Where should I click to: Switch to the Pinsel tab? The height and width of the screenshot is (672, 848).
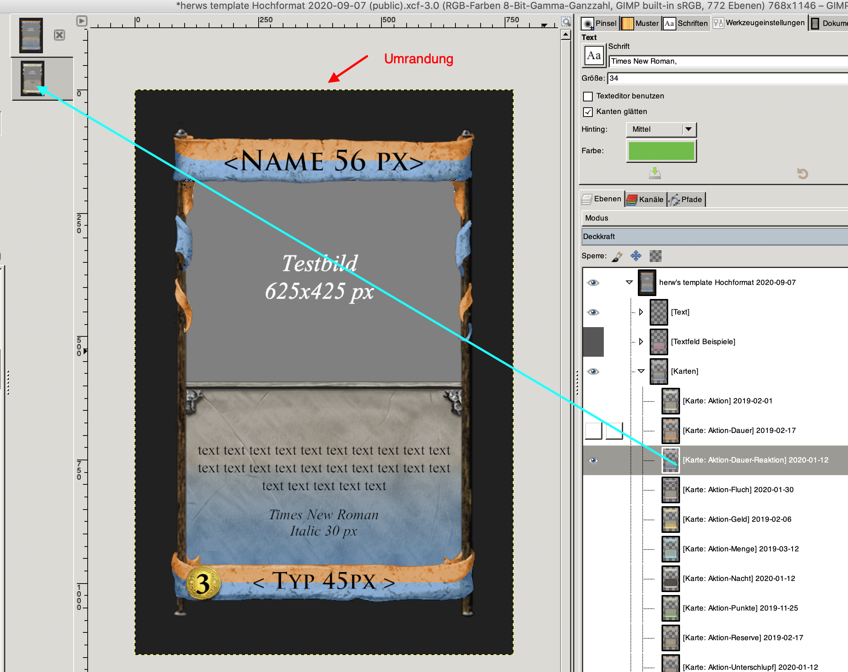[x=599, y=23]
